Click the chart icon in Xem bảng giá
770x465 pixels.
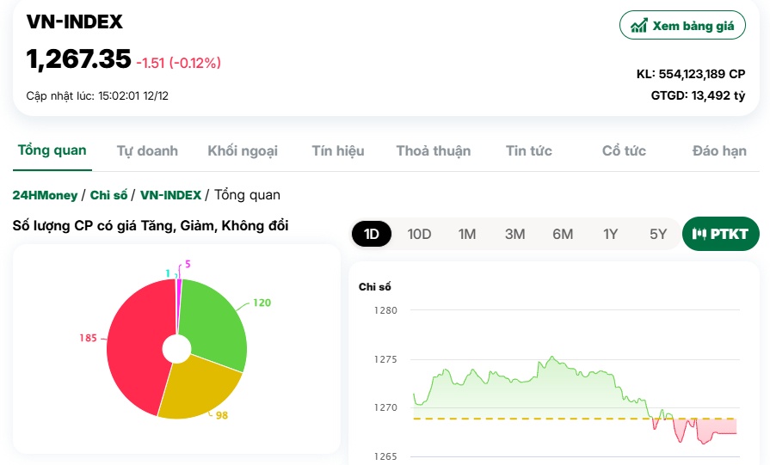coord(638,26)
